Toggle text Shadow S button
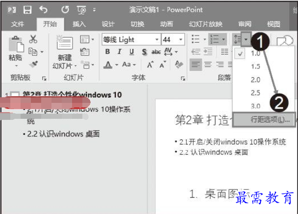 (x=145, y=52)
